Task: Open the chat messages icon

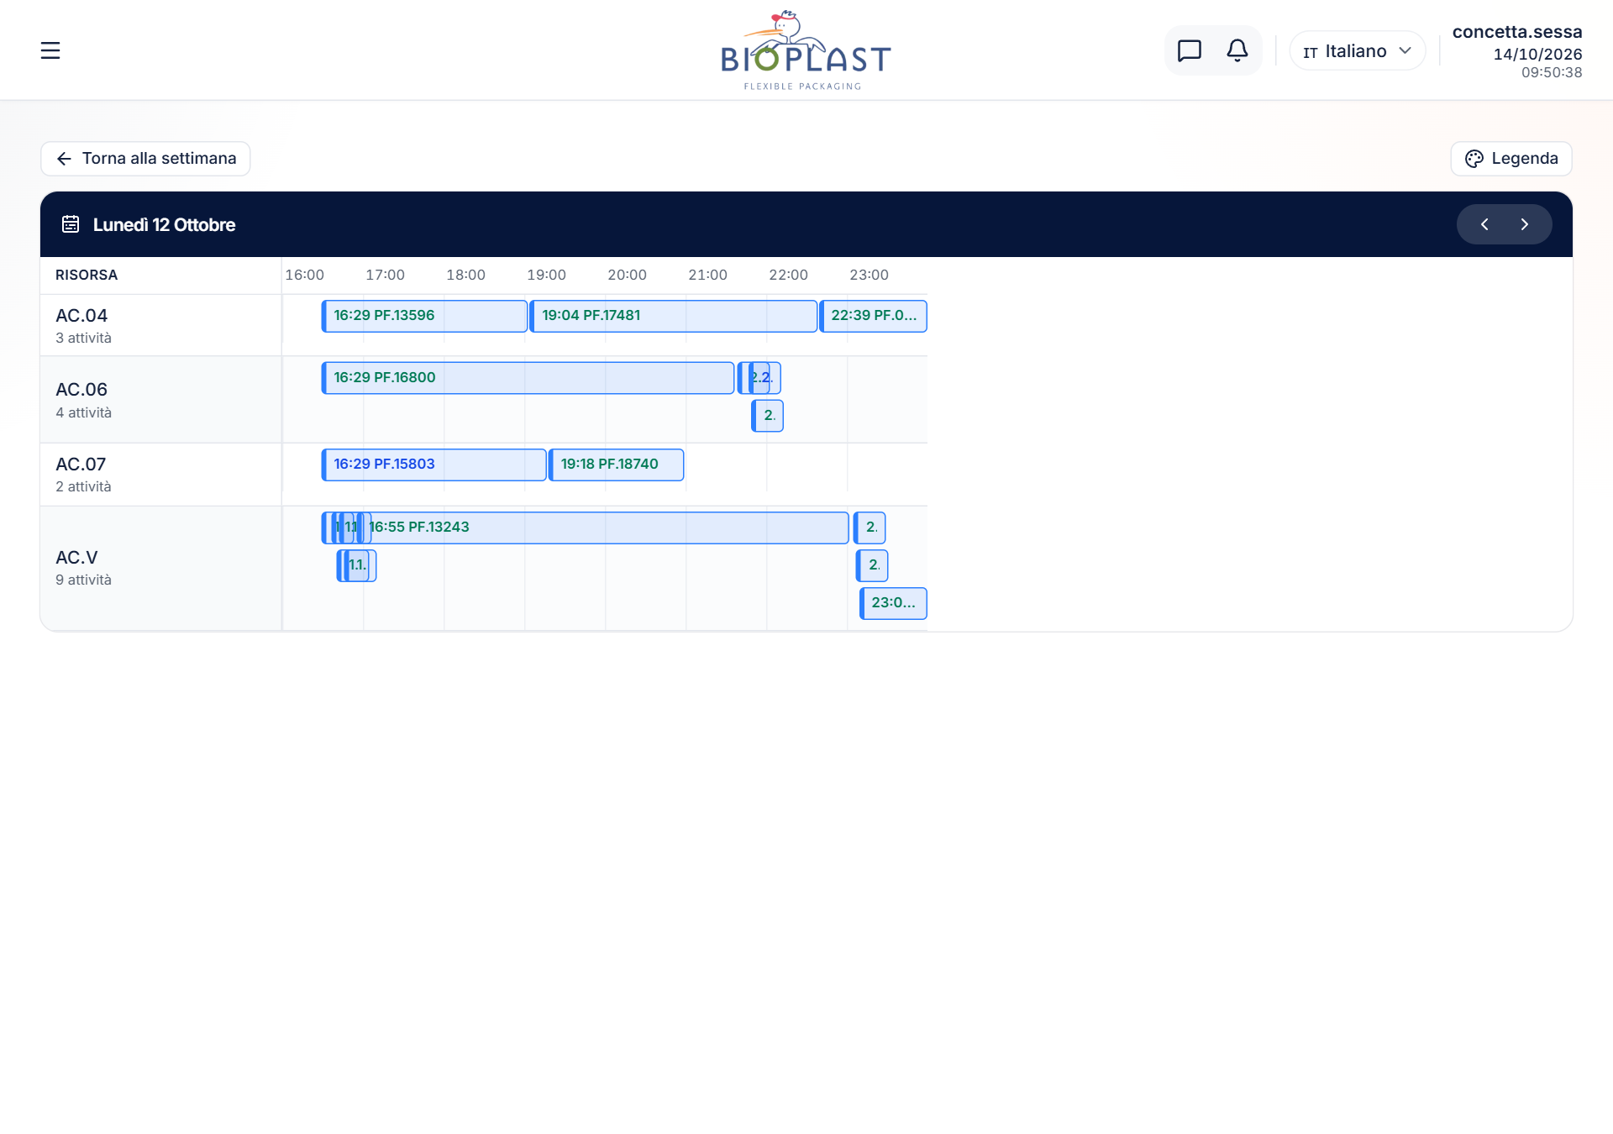Action: (x=1189, y=50)
